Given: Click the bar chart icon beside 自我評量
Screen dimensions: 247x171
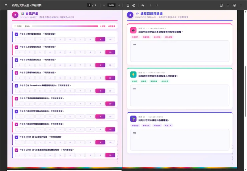Looking at the screenshot, I should 22,14.
